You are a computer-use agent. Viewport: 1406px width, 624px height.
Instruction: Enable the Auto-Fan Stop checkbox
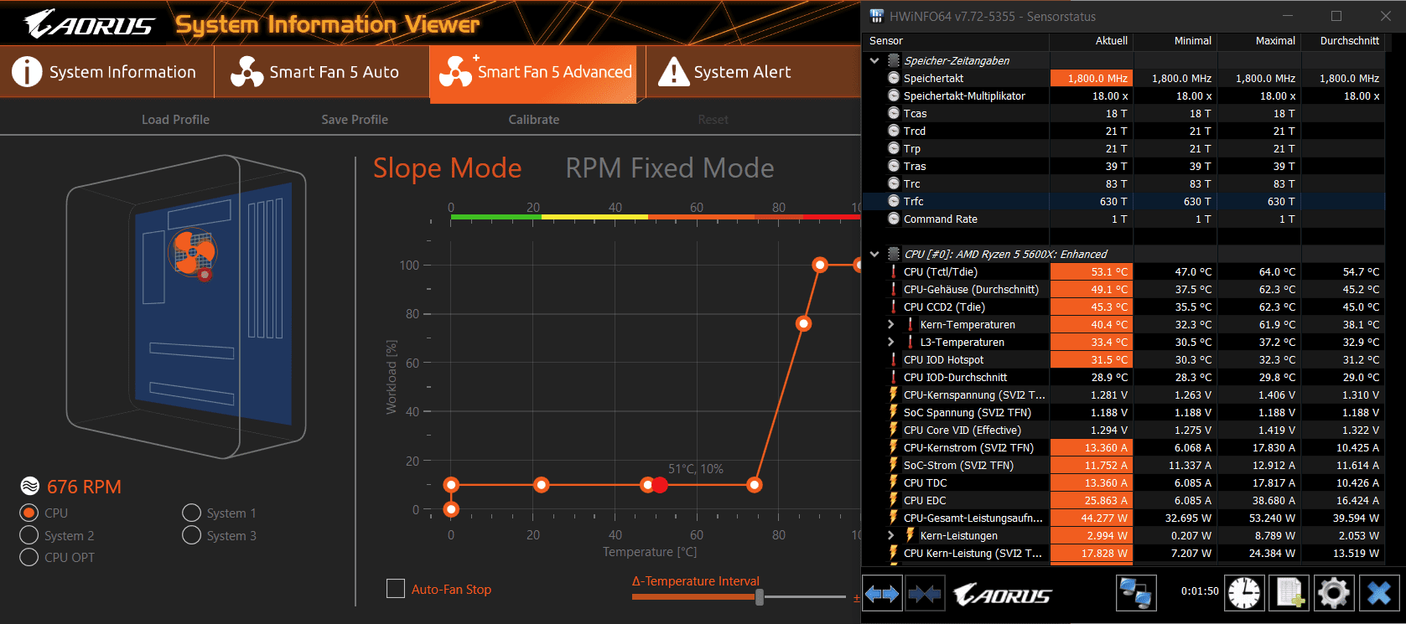(396, 589)
